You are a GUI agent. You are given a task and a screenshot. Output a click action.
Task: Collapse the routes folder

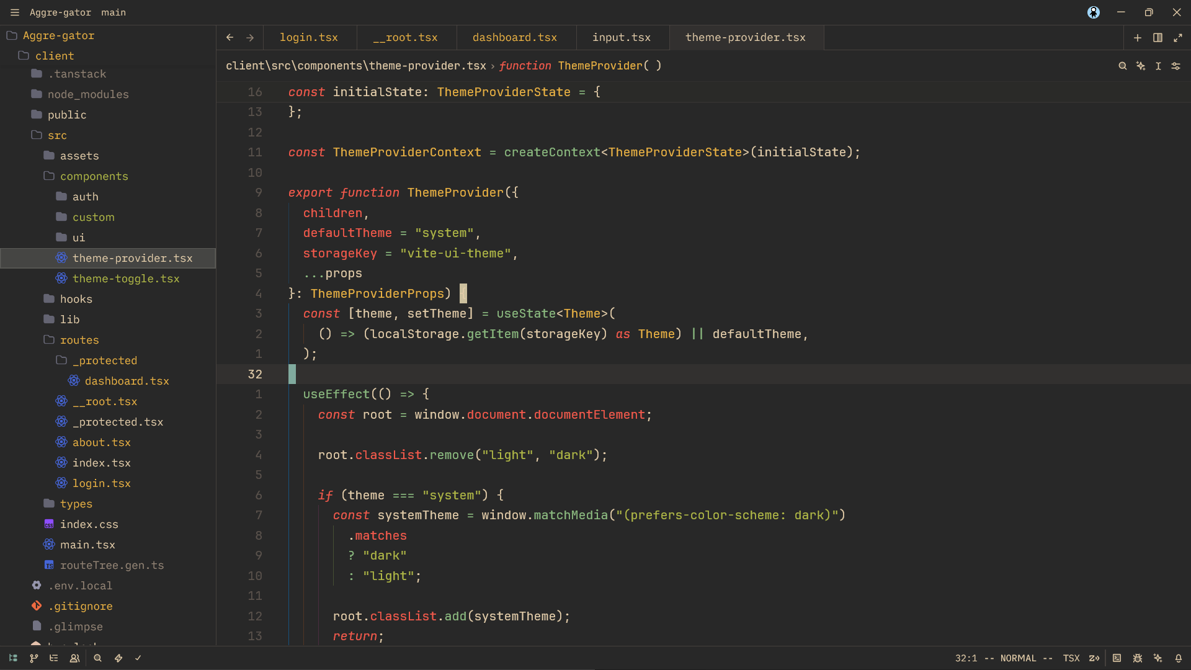click(108, 340)
